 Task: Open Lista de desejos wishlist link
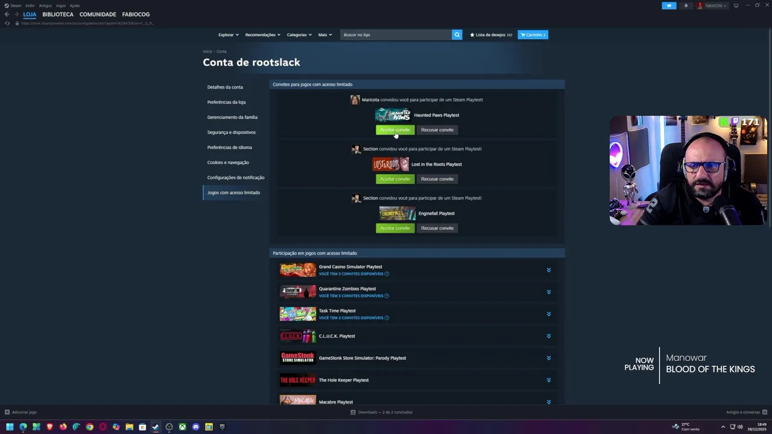tap(491, 34)
